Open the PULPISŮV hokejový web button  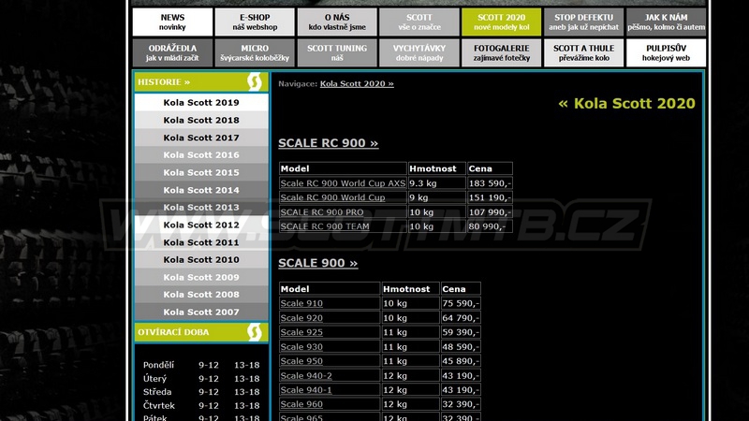(666, 52)
